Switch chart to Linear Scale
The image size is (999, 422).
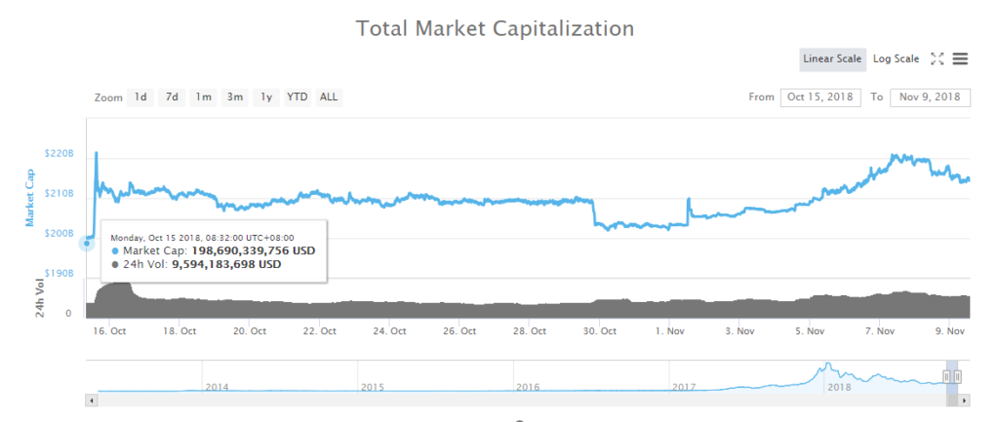tap(832, 58)
